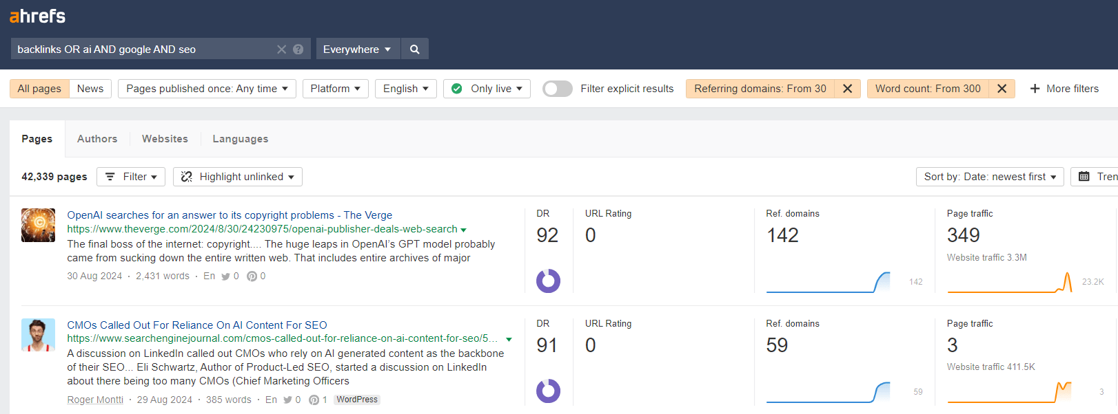1118x414 pixels.
Task: Click the Twitter icon on The Verge result
Action: pyautogui.click(x=225, y=276)
